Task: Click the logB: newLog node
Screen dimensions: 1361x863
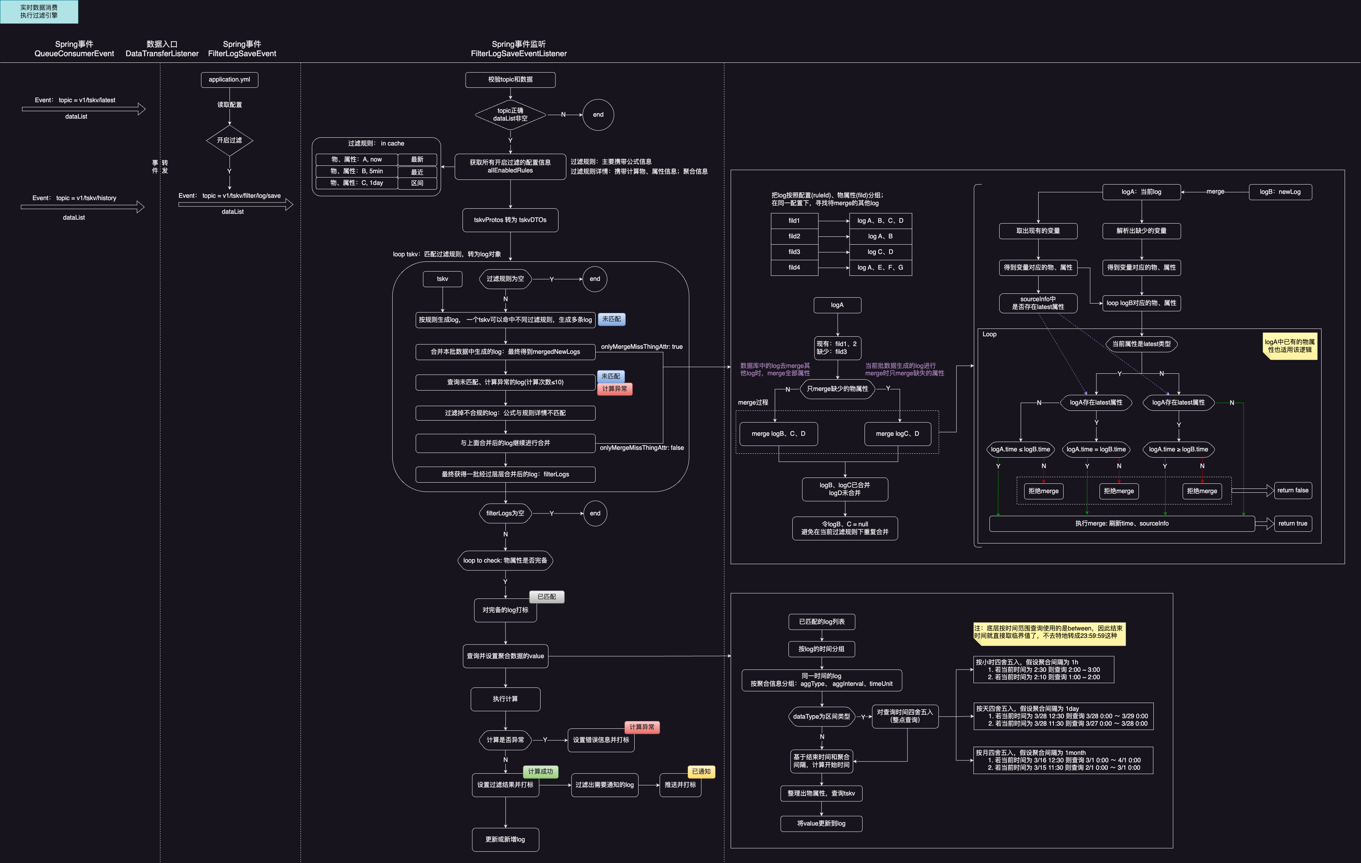Action: (1279, 192)
